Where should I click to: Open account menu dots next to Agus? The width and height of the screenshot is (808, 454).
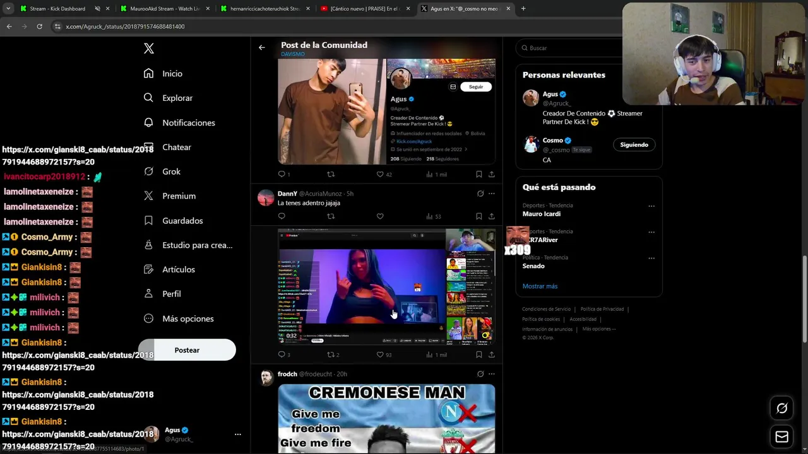[x=237, y=434]
